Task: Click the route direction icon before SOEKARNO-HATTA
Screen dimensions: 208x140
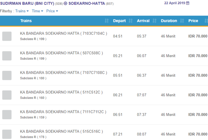Action: (65, 4)
